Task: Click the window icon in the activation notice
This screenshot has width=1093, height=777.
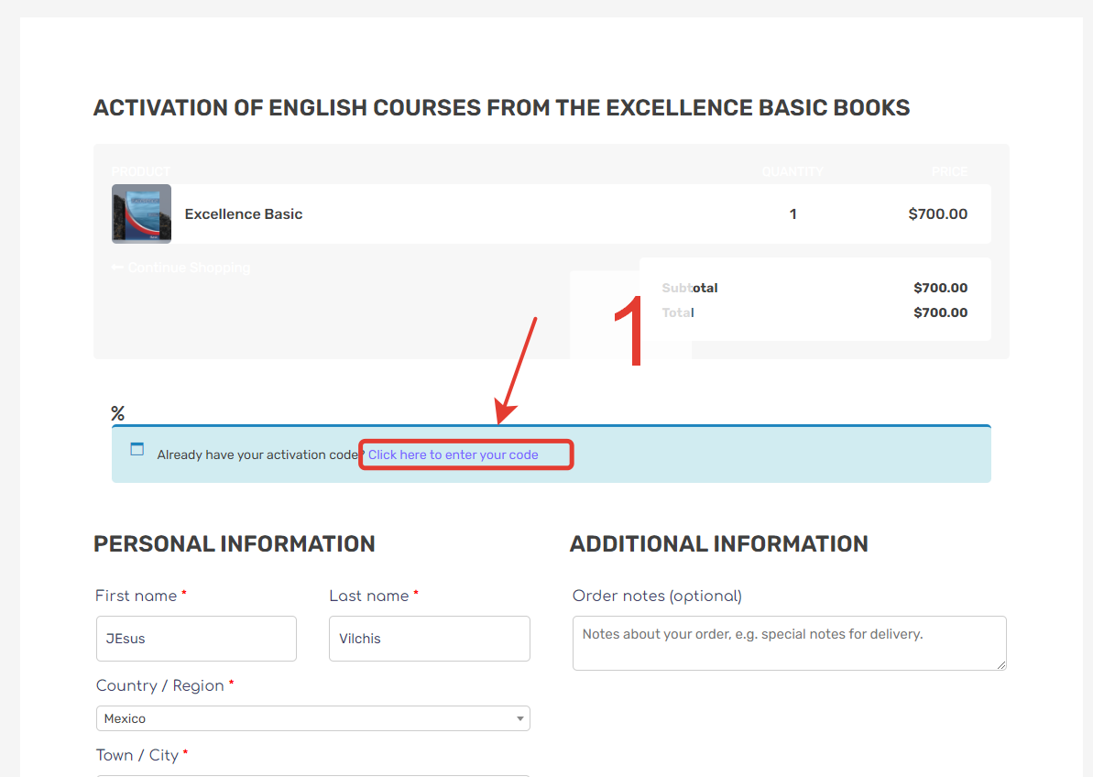Action: click(x=137, y=449)
